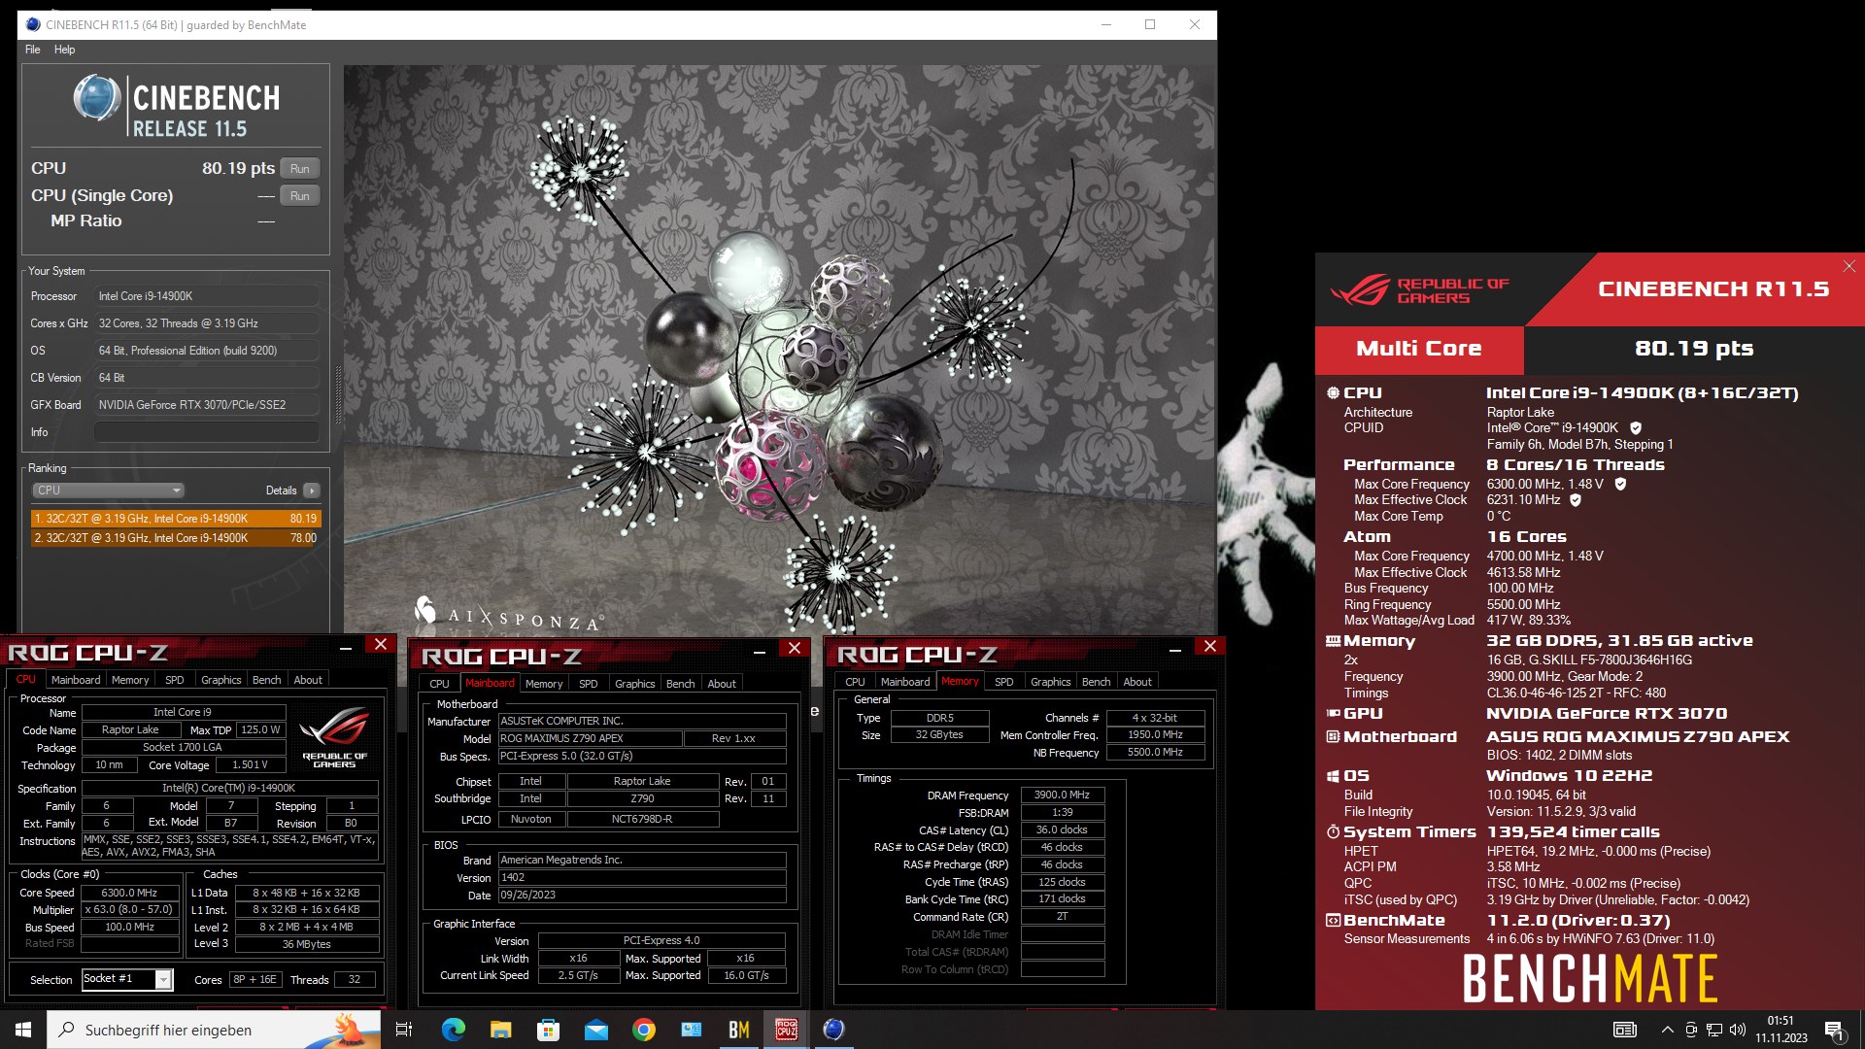Close the middle ROG CPU-Z window
The width and height of the screenshot is (1865, 1049).
point(795,649)
